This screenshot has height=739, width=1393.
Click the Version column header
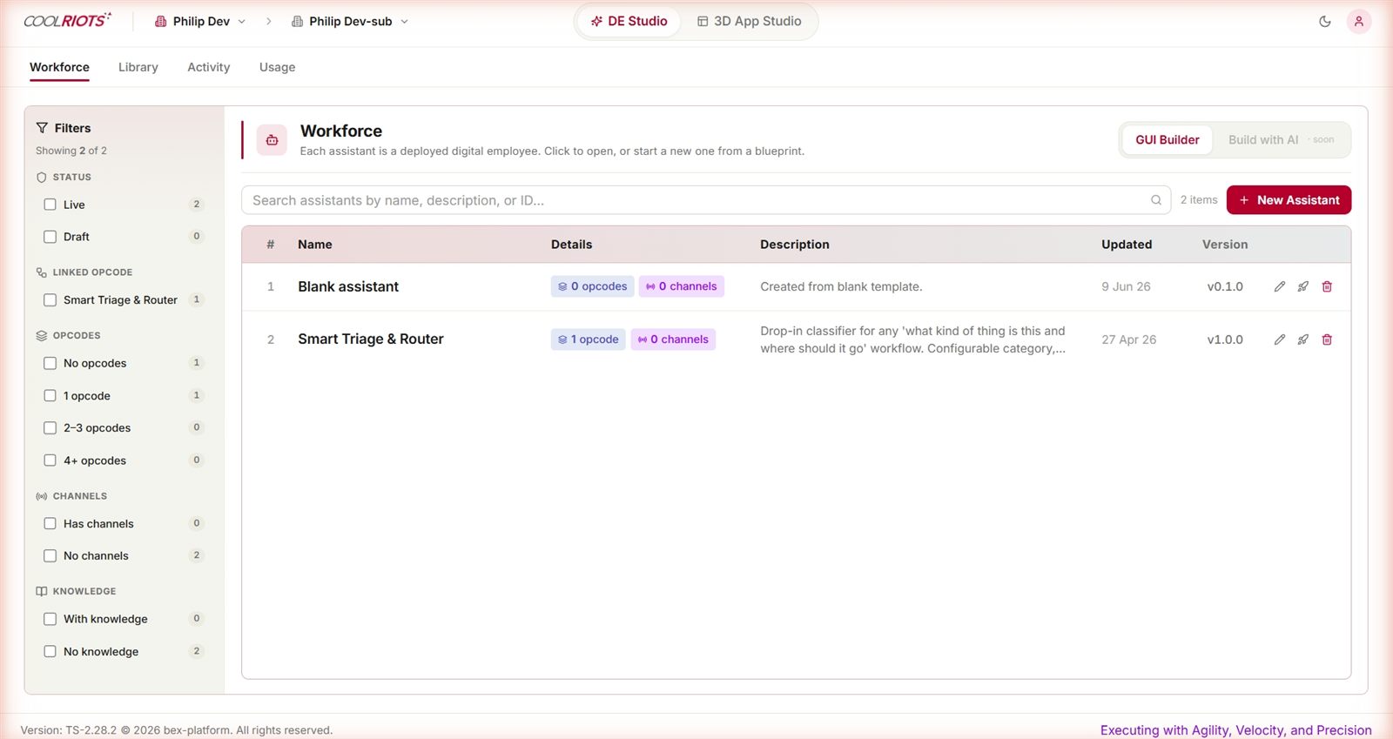coord(1225,245)
